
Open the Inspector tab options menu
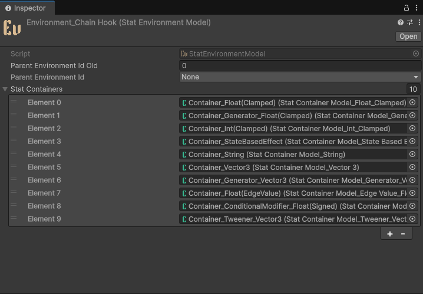pyautogui.click(x=417, y=8)
